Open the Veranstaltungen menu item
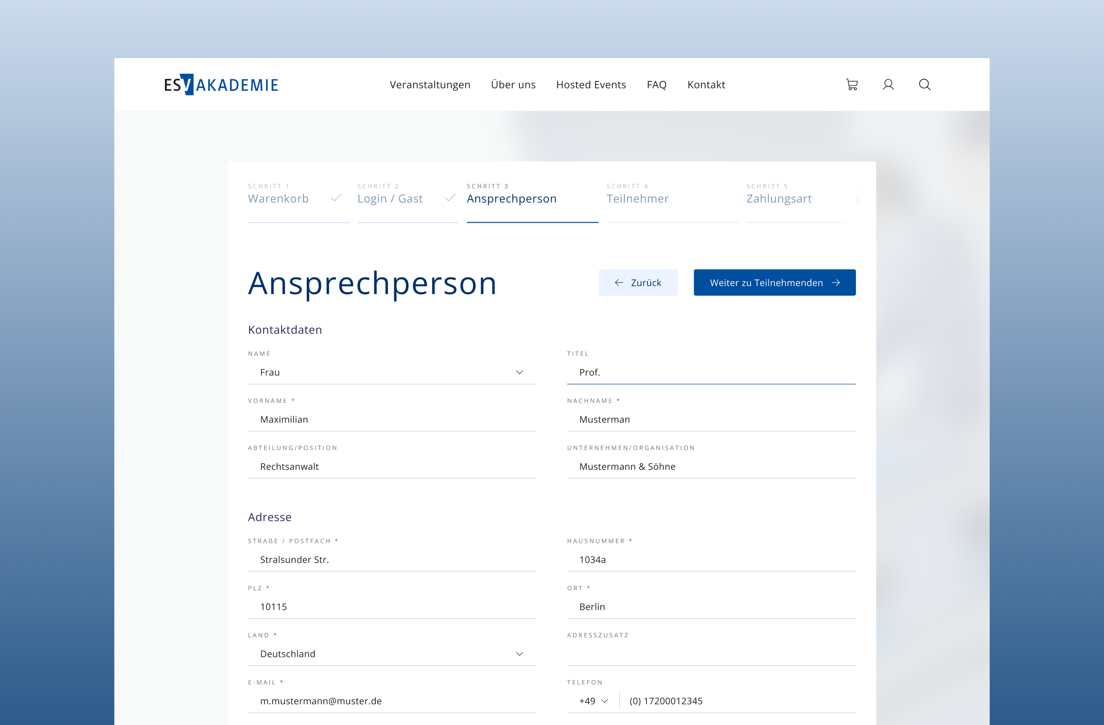Image resolution: width=1104 pixels, height=725 pixels. click(430, 85)
